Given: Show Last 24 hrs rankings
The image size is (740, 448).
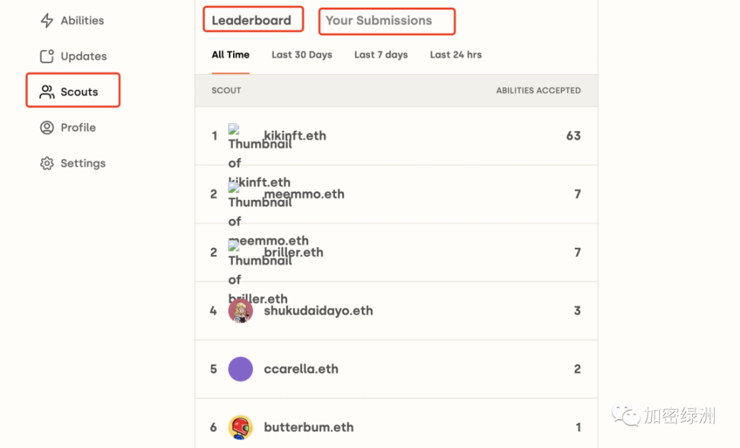Looking at the screenshot, I should pyautogui.click(x=455, y=55).
